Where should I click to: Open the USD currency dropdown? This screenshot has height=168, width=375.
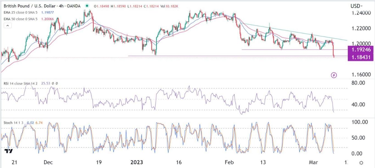click(356, 6)
